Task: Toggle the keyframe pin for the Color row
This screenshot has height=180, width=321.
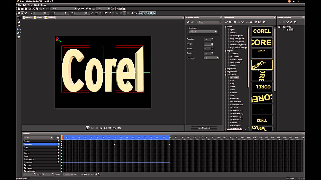Action: [x=58, y=150]
